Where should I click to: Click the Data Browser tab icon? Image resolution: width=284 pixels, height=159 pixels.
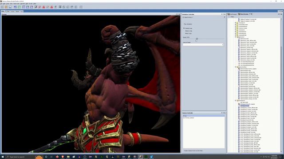tap(239, 14)
